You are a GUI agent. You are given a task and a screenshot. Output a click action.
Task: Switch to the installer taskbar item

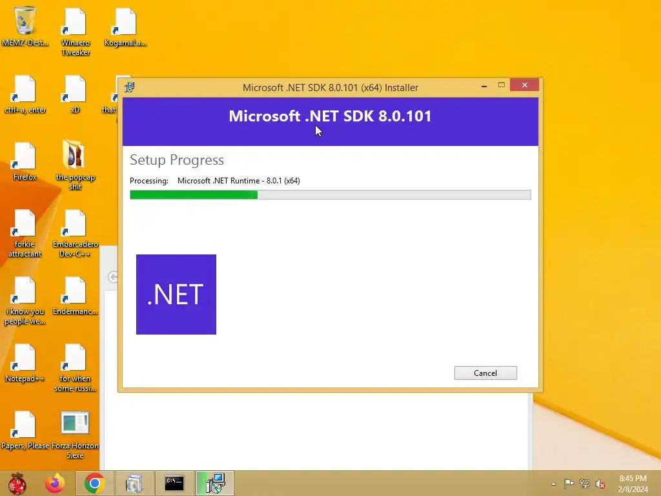click(x=214, y=483)
